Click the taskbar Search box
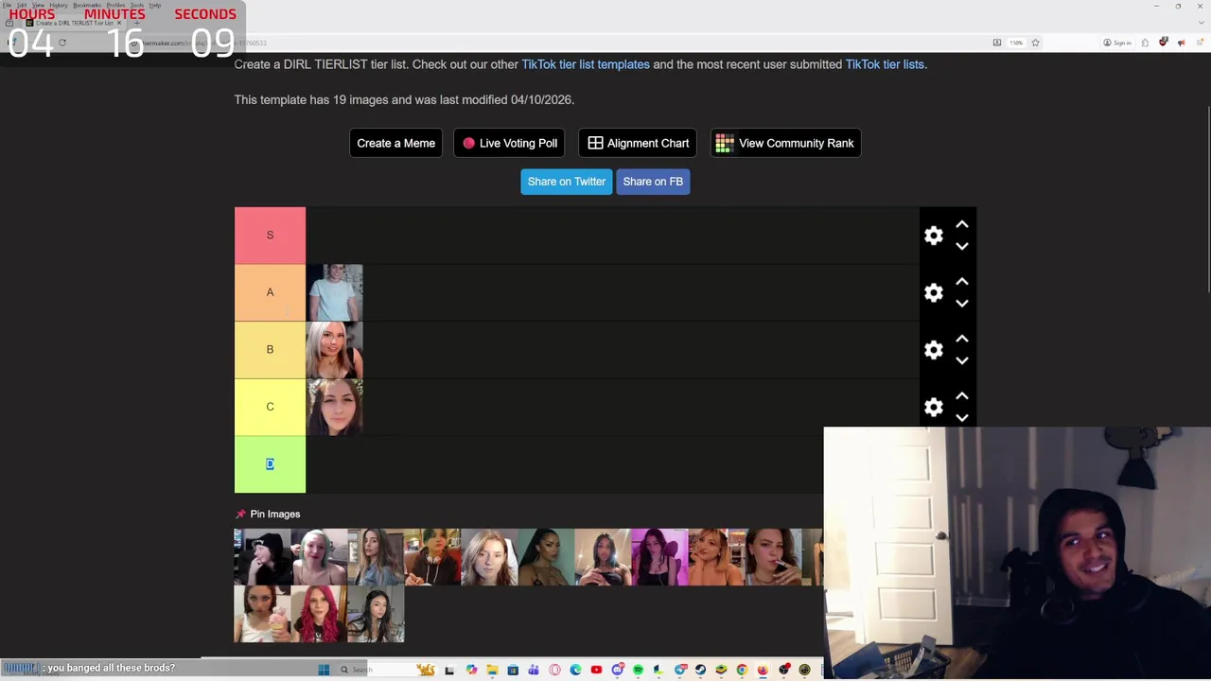The image size is (1211, 681). coord(388,670)
